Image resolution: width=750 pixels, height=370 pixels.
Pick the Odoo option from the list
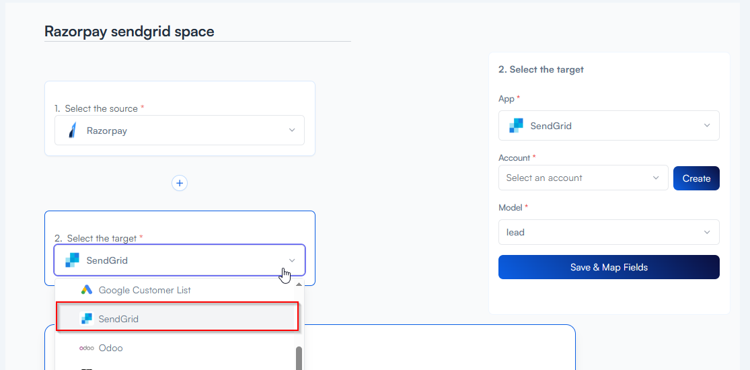point(111,348)
